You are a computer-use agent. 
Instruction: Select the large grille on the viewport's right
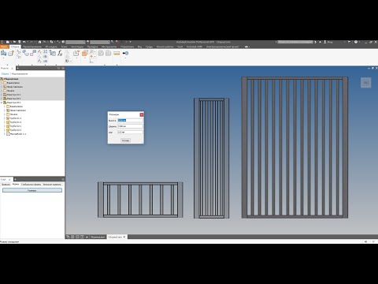[295, 148]
